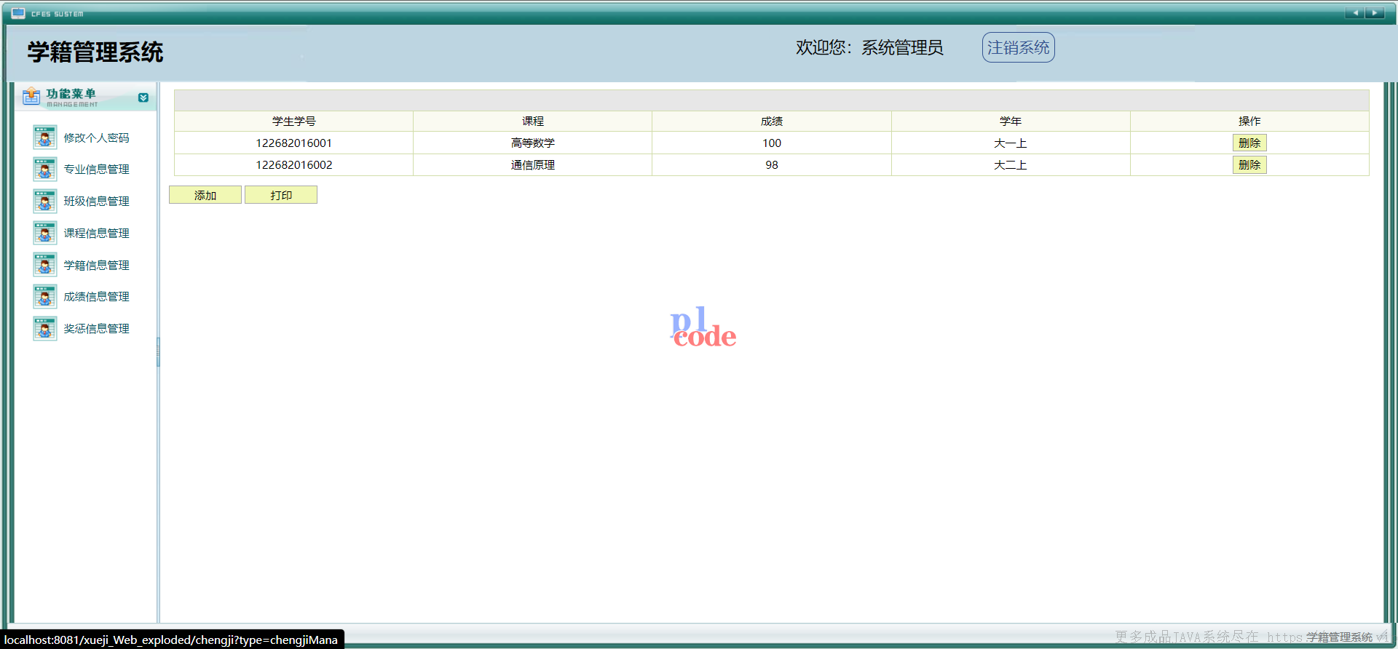The width and height of the screenshot is (1398, 649).
Task: Click the icon beside 课程信息管理
Action: click(x=44, y=233)
